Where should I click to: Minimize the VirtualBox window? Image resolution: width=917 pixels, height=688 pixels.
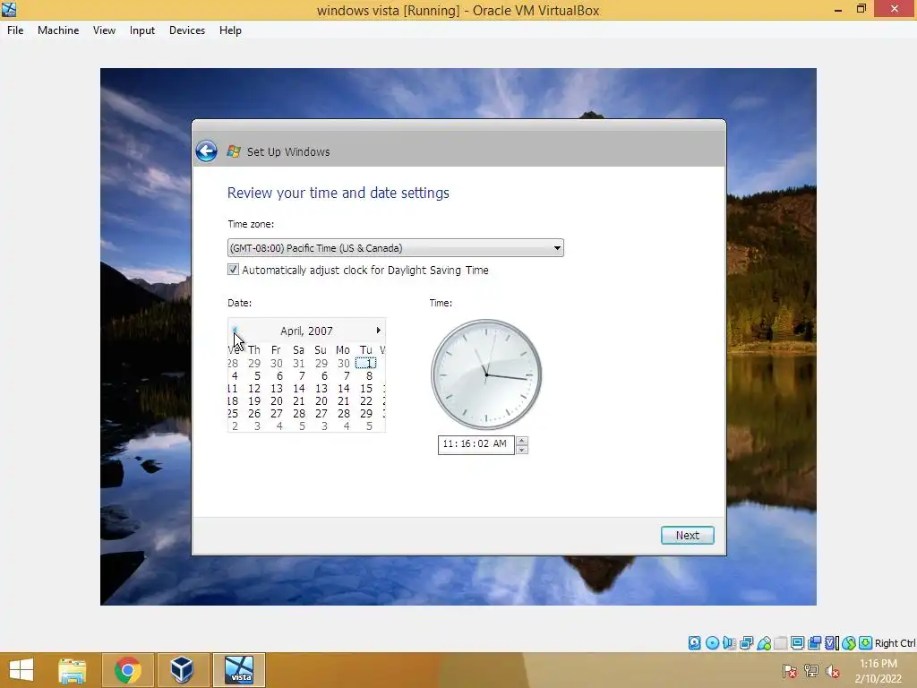point(838,10)
